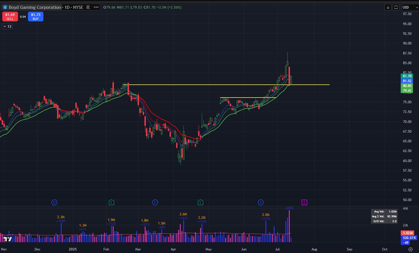Click the 2.6M volume annotation

tap(183, 214)
